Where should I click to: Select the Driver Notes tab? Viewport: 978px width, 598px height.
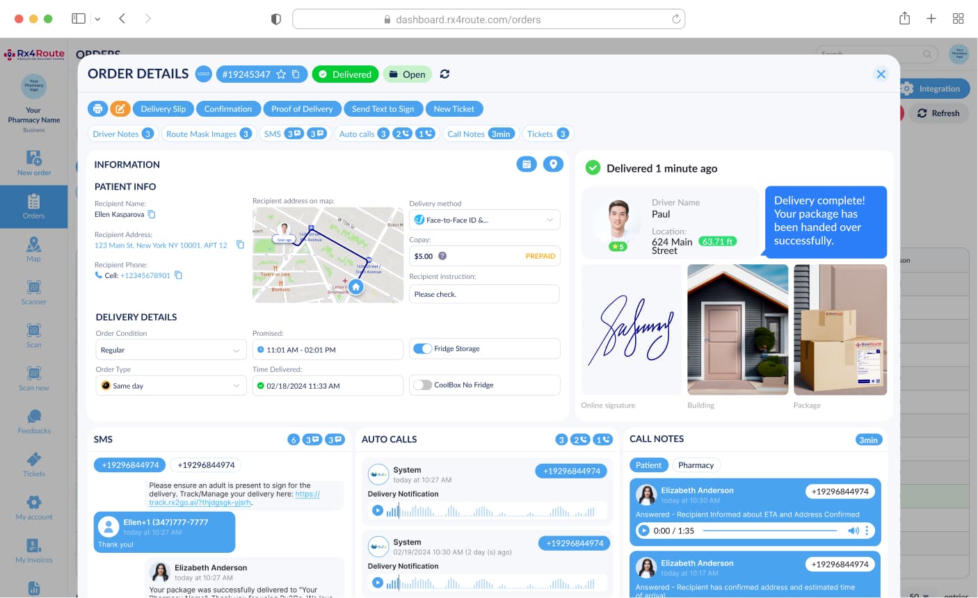coord(122,134)
